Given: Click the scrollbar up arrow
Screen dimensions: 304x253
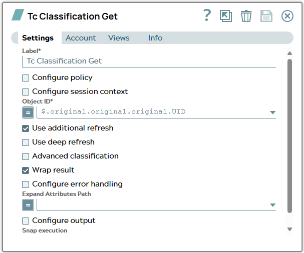Looking at the screenshot, I should tap(289, 53).
